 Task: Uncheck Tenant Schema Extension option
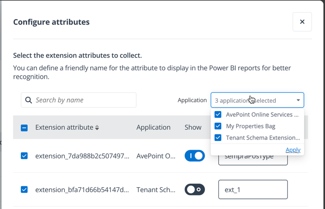coord(218,138)
